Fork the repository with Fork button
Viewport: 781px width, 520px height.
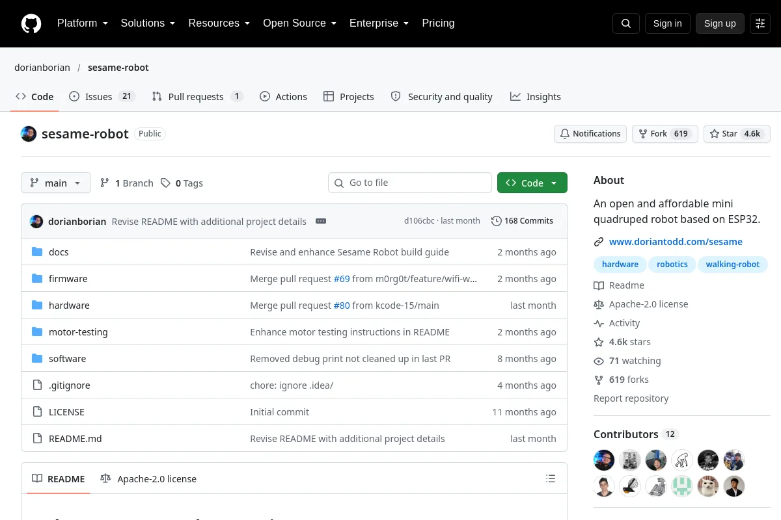click(x=665, y=134)
